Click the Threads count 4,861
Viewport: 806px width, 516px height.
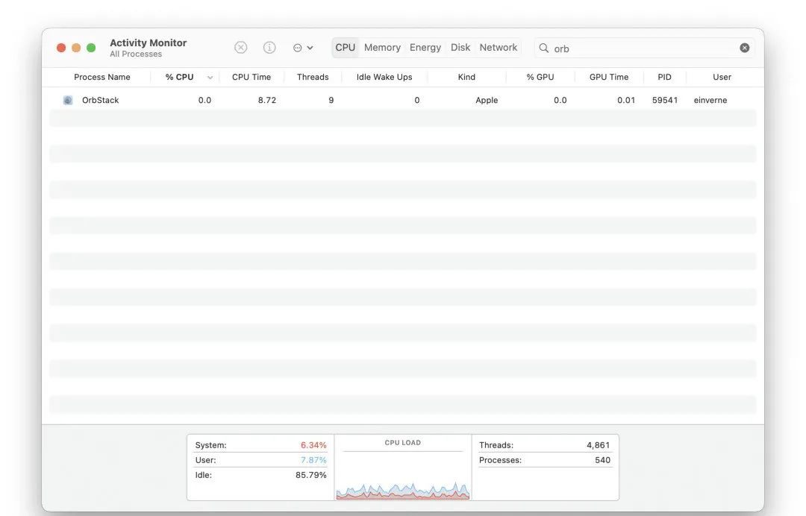(598, 445)
